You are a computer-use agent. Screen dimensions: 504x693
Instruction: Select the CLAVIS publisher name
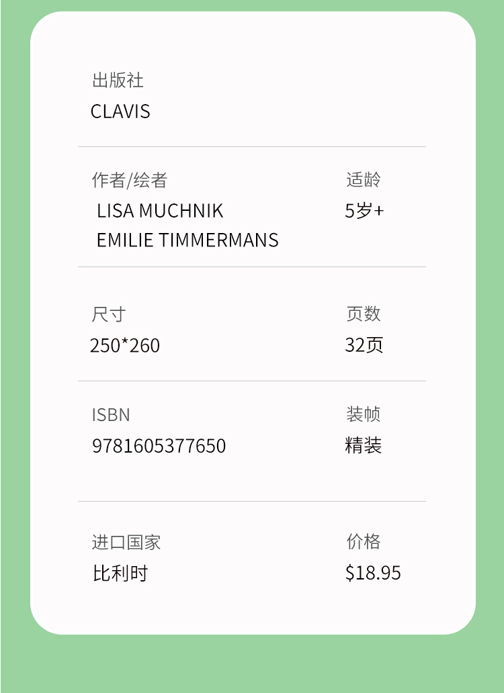(120, 111)
